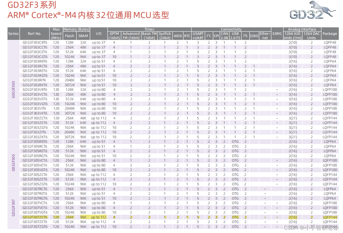Click 3072K flash value in GD32F303RKT6 row
Image resolution: width=343 pixels, height=233 pixels.
pyautogui.click(x=70, y=85)
